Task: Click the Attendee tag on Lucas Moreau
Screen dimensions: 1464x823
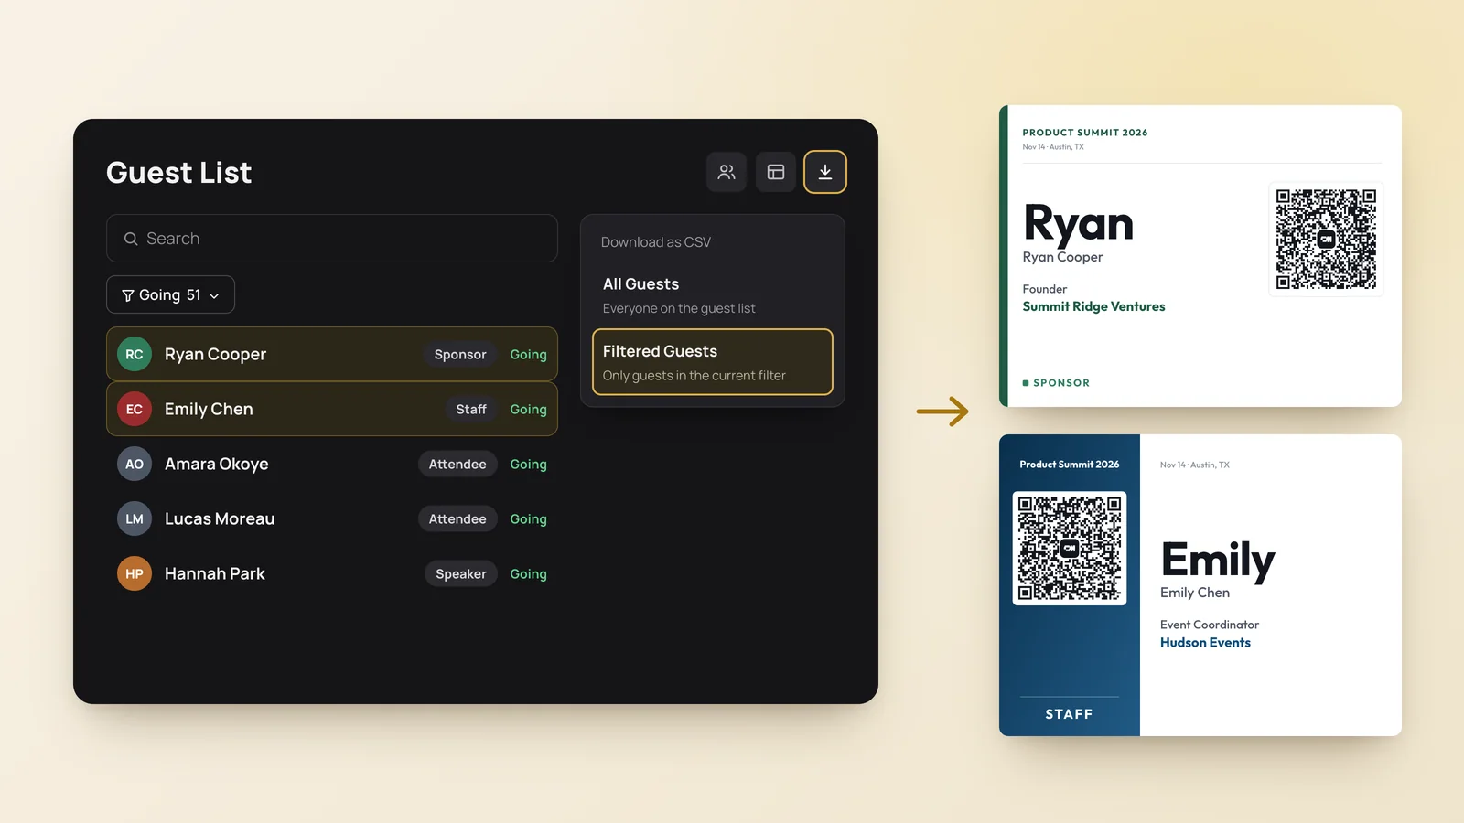Action: [457, 518]
